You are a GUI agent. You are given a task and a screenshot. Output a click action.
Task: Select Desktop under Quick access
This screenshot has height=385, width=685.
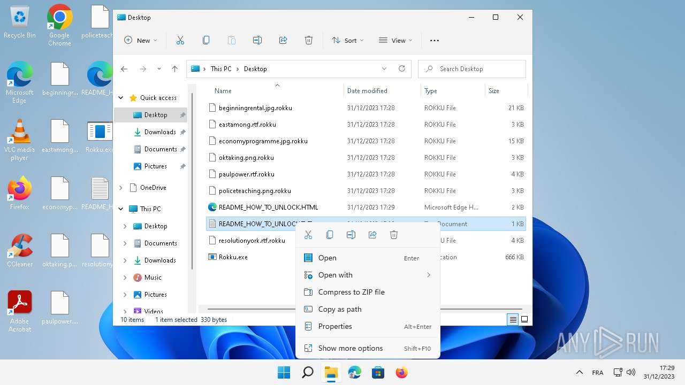pos(151,115)
